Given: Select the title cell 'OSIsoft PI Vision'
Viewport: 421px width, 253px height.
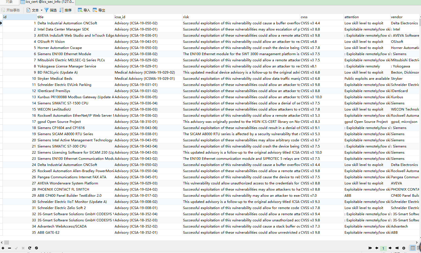Looking at the screenshot, I should pos(75,42).
